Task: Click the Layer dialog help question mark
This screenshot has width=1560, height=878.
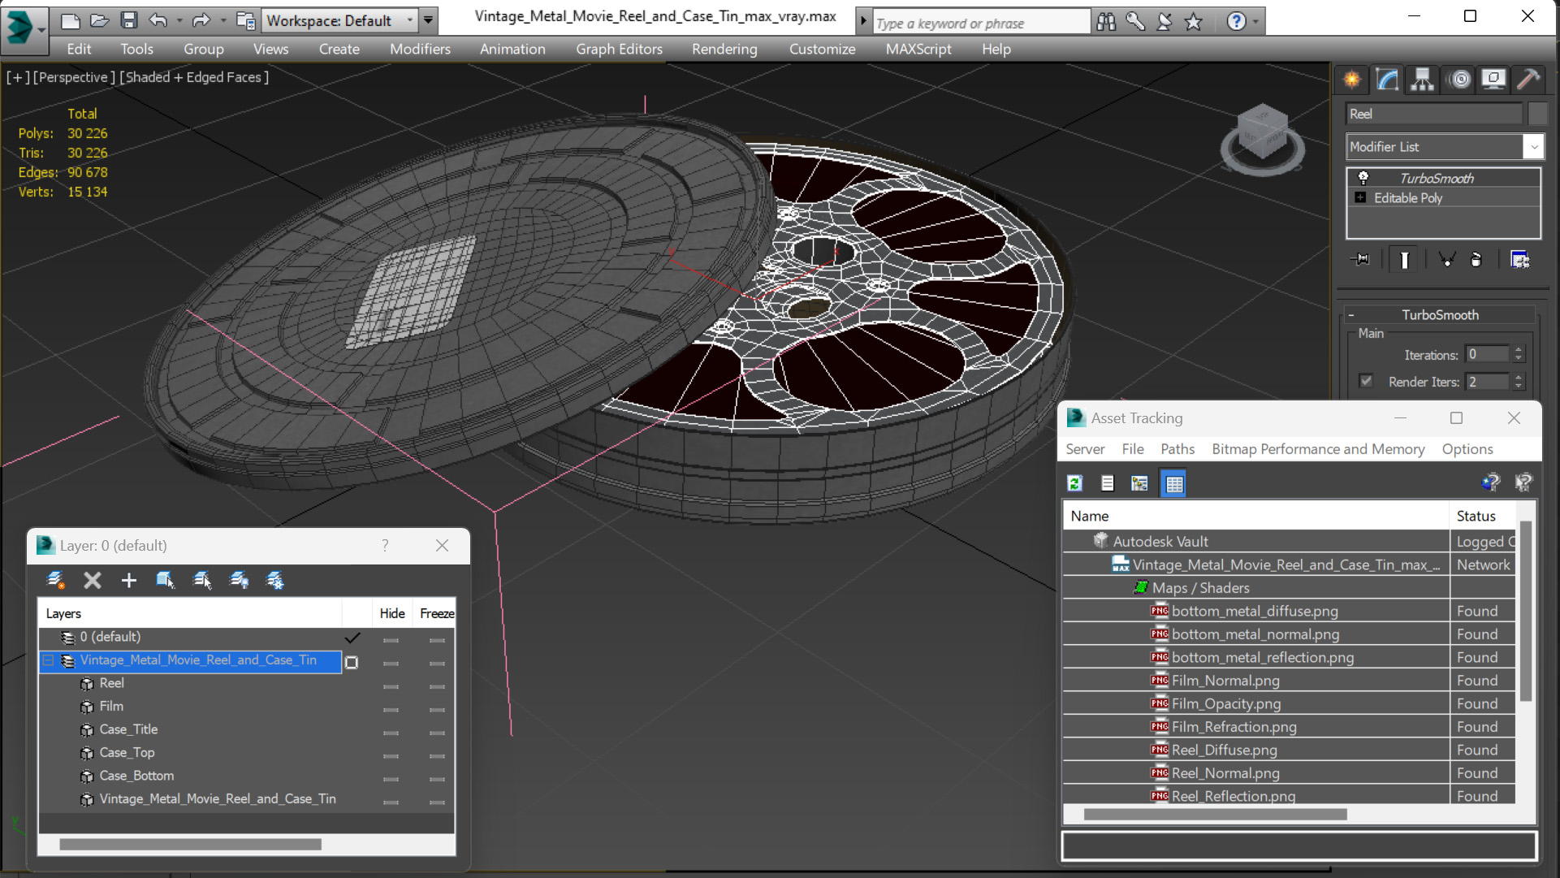Action: pos(385,545)
